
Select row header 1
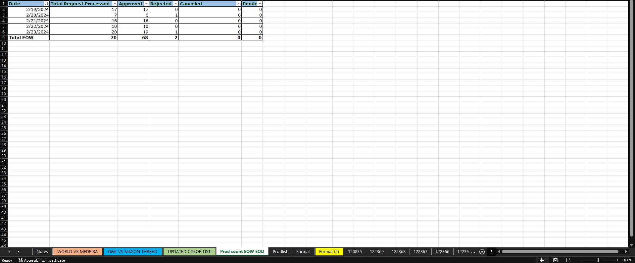click(x=4, y=4)
